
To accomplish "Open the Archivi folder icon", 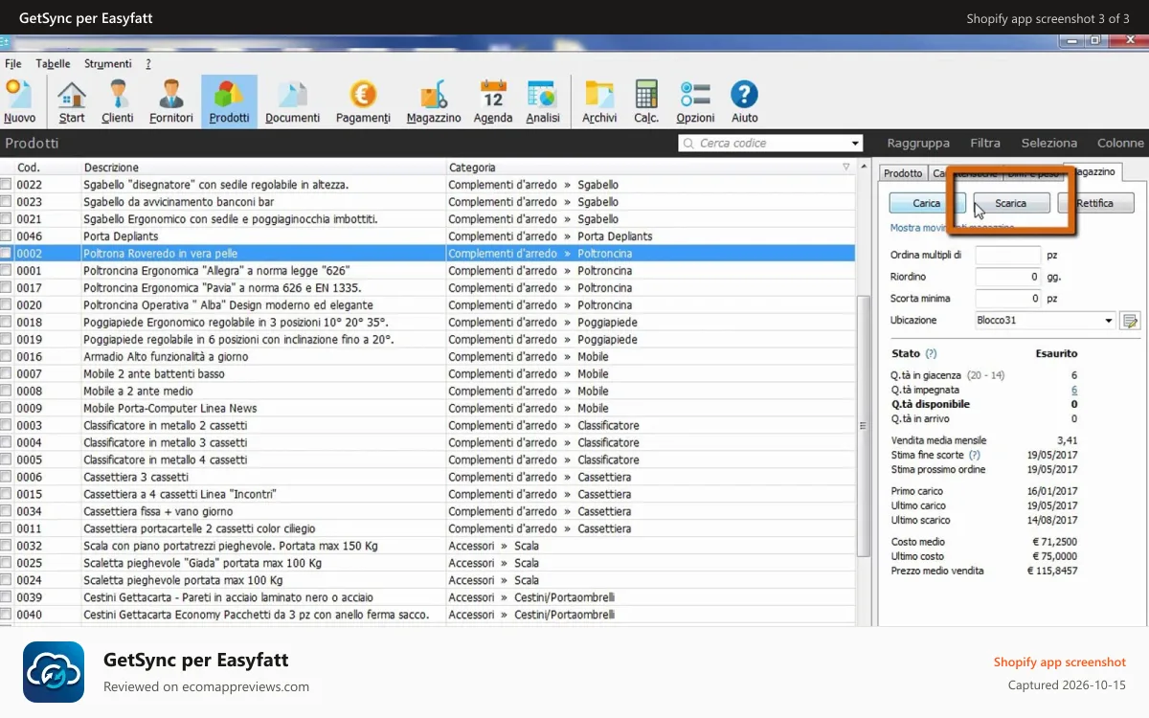I will 599,101.
